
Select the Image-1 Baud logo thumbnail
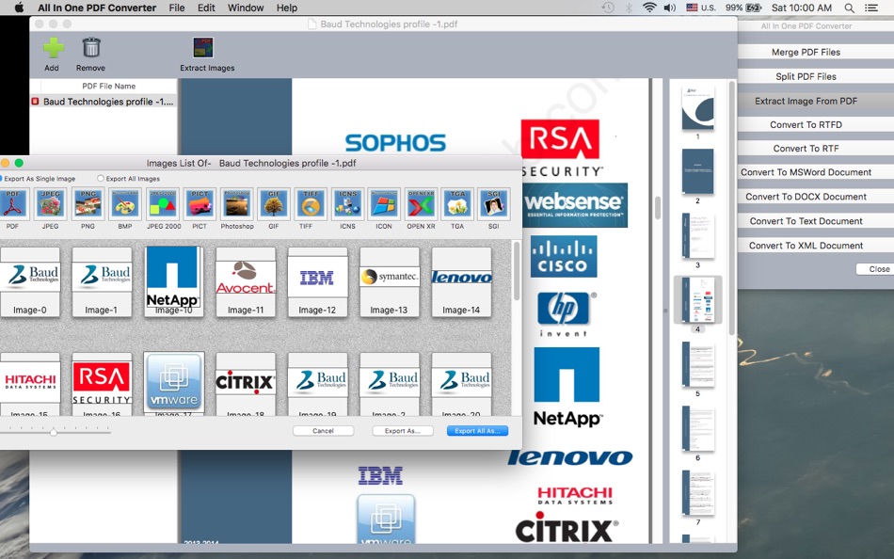[102, 281]
